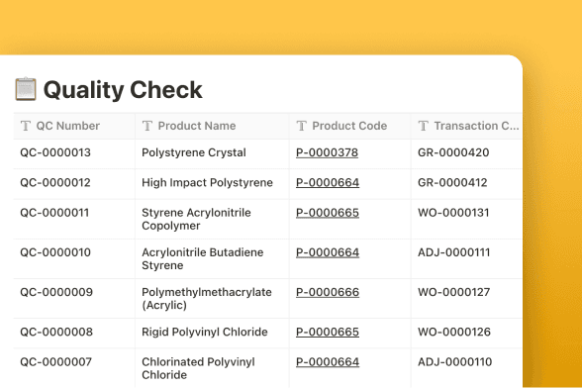Select transaction code WO-0000131
582x388 pixels.
tap(453, 213)
